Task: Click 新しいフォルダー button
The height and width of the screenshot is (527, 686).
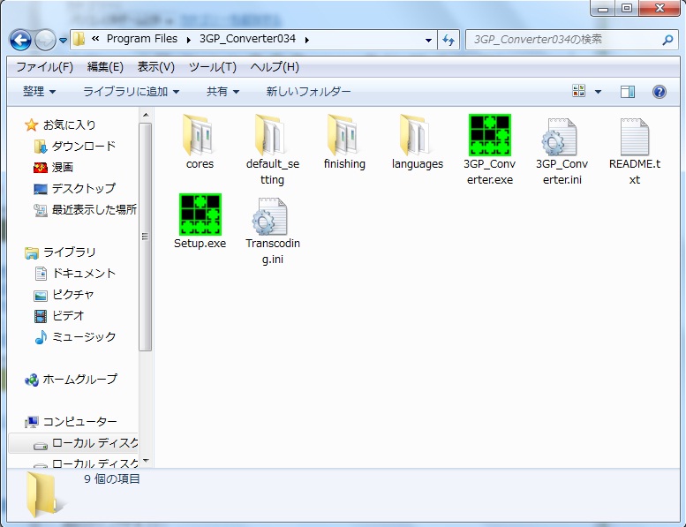Action: pos(308,92)
